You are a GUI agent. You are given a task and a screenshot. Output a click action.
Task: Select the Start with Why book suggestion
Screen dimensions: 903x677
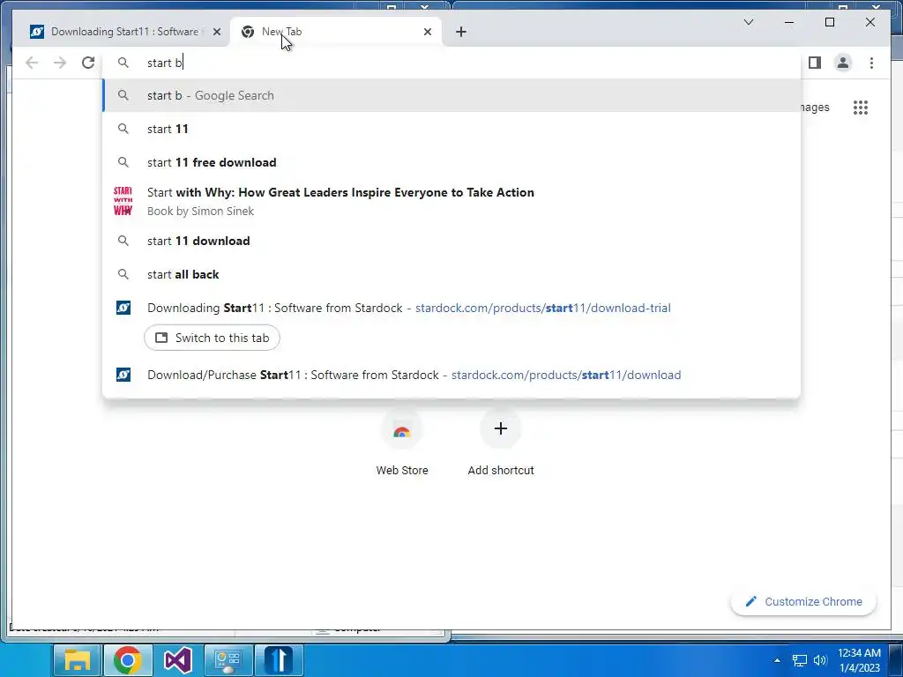pos(451,202)
